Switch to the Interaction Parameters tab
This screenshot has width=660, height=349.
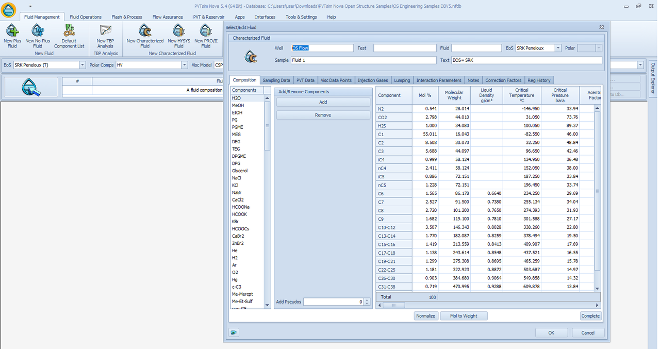tap(439, 80)
